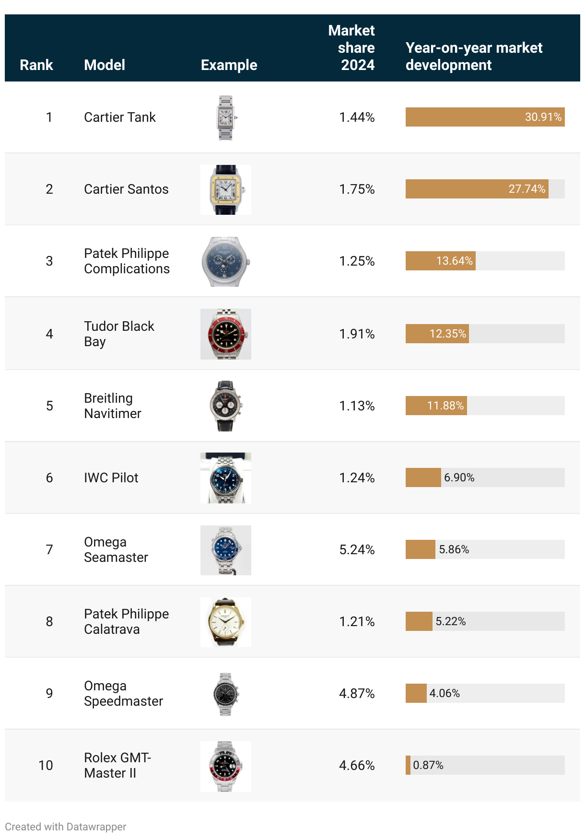Screen dimensions: 585x838
Task: Select Year-on-year market development header
Action: click(474, 56)
